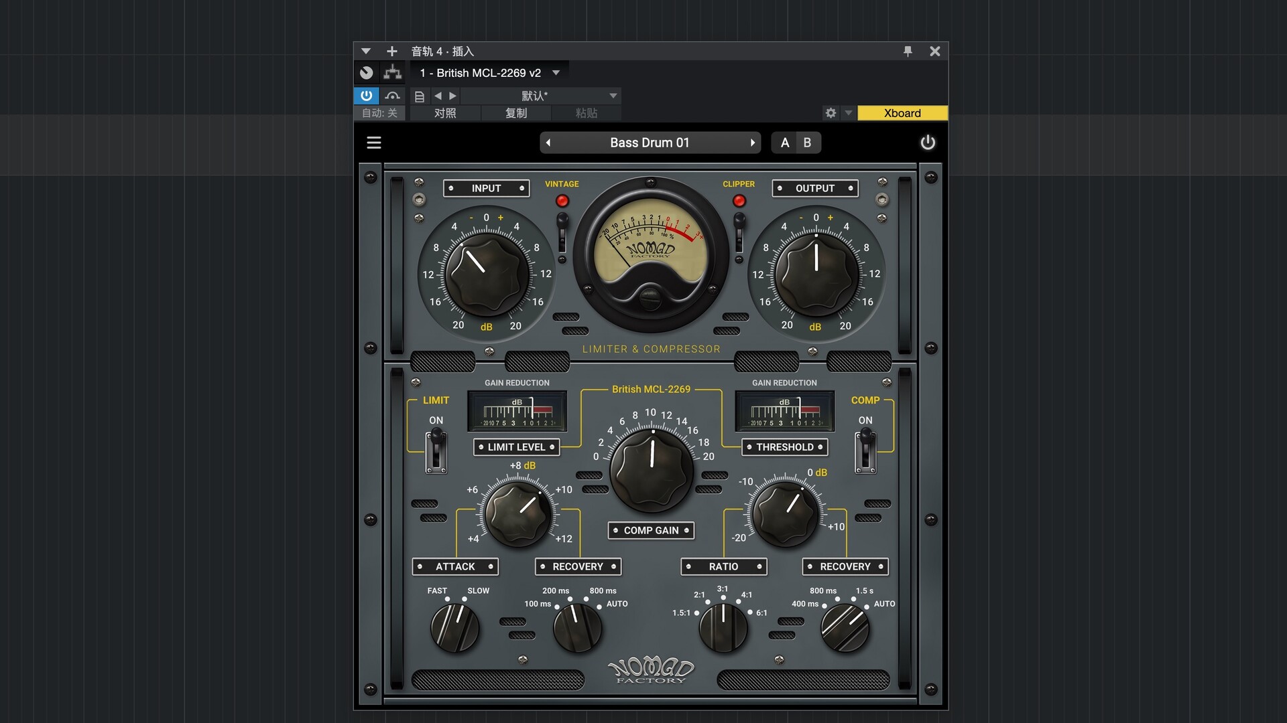The height and width of the screenshot is (723, 1287).
Task: Click the 粘贴 paste button
Action: click(x=587, y=113)
